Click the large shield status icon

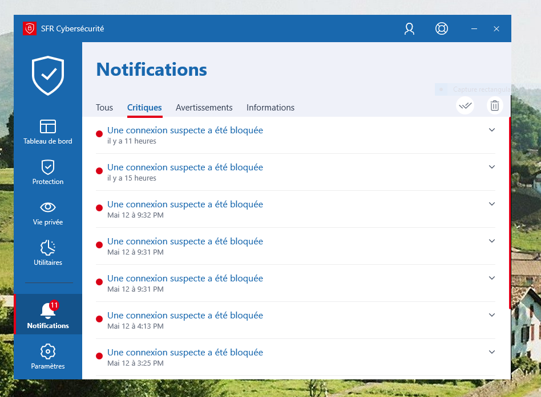coord(48,75)
